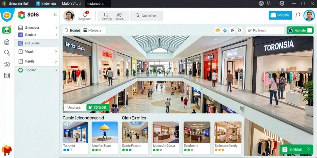Image resolution: width=317 pixels, height=158 pixels.
Task: Open the home icon in left sidebar
Action: tap(7, 42)
